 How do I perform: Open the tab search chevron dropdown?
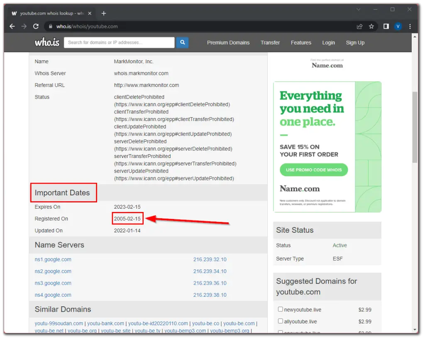[358, 9]
